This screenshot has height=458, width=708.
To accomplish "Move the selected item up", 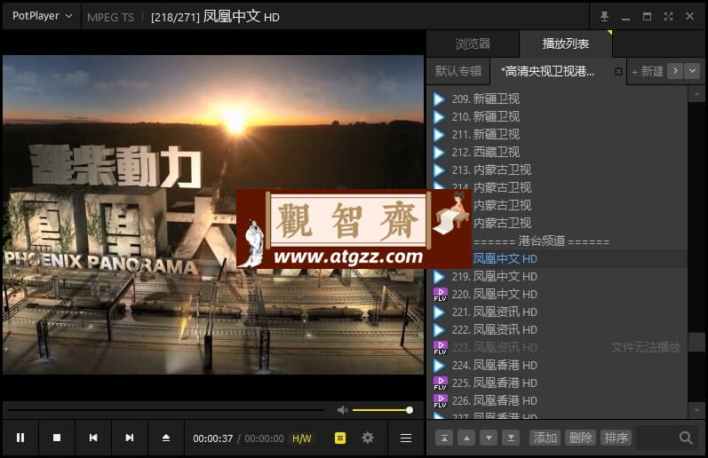I will point(466,438).
